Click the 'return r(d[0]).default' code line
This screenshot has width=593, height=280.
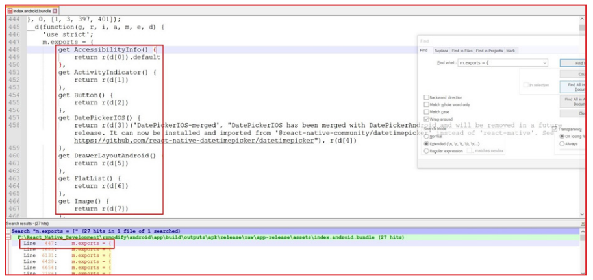click(118, 57)
